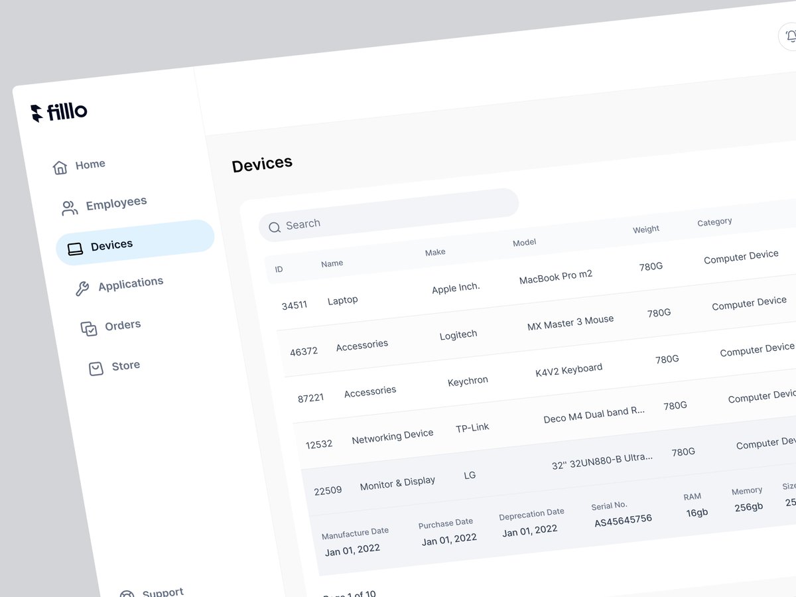Select device ID 34511

(x=295, y=305)
